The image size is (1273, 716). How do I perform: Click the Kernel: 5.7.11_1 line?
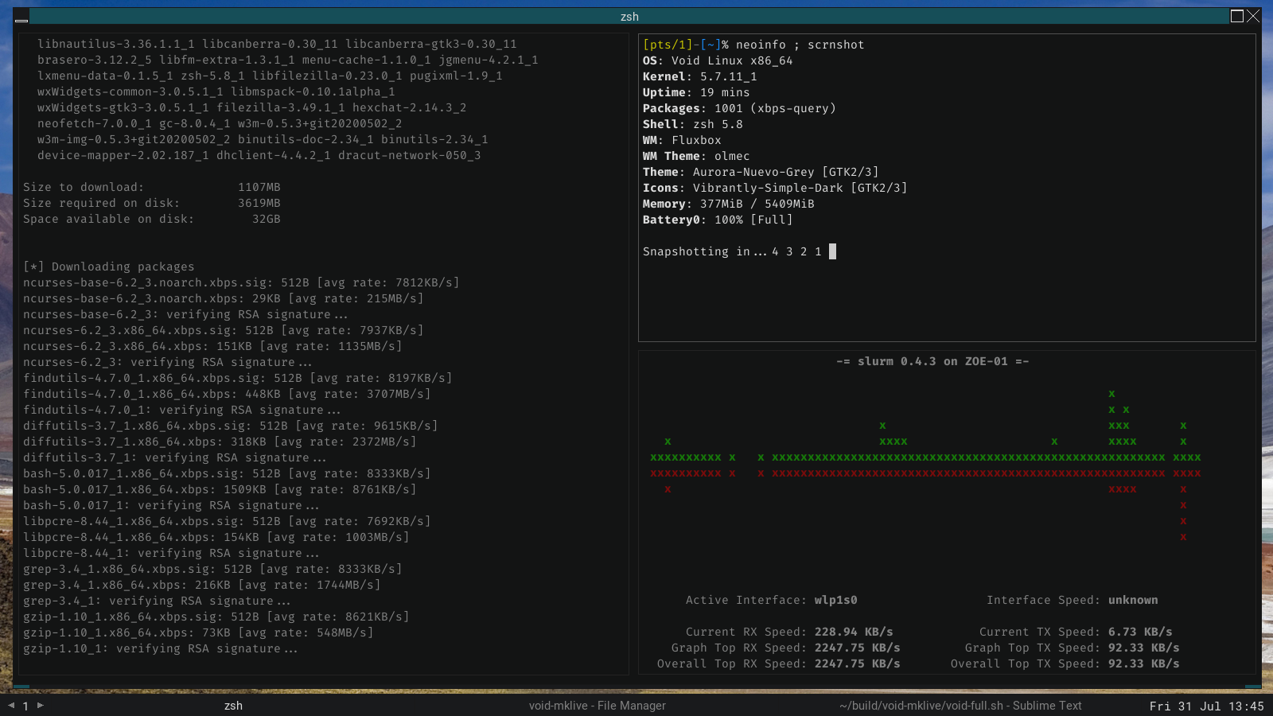tap(700, 76)
